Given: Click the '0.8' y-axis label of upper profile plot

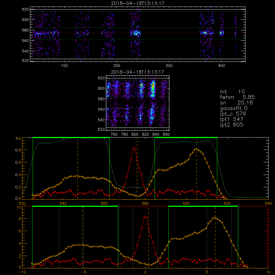Looking at the screenshot, I should (18, 150).
